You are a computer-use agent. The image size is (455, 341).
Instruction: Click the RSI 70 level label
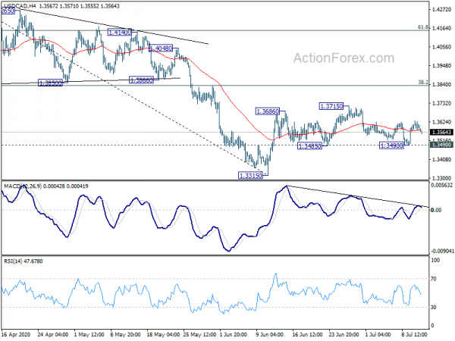[x=434, y=279]
